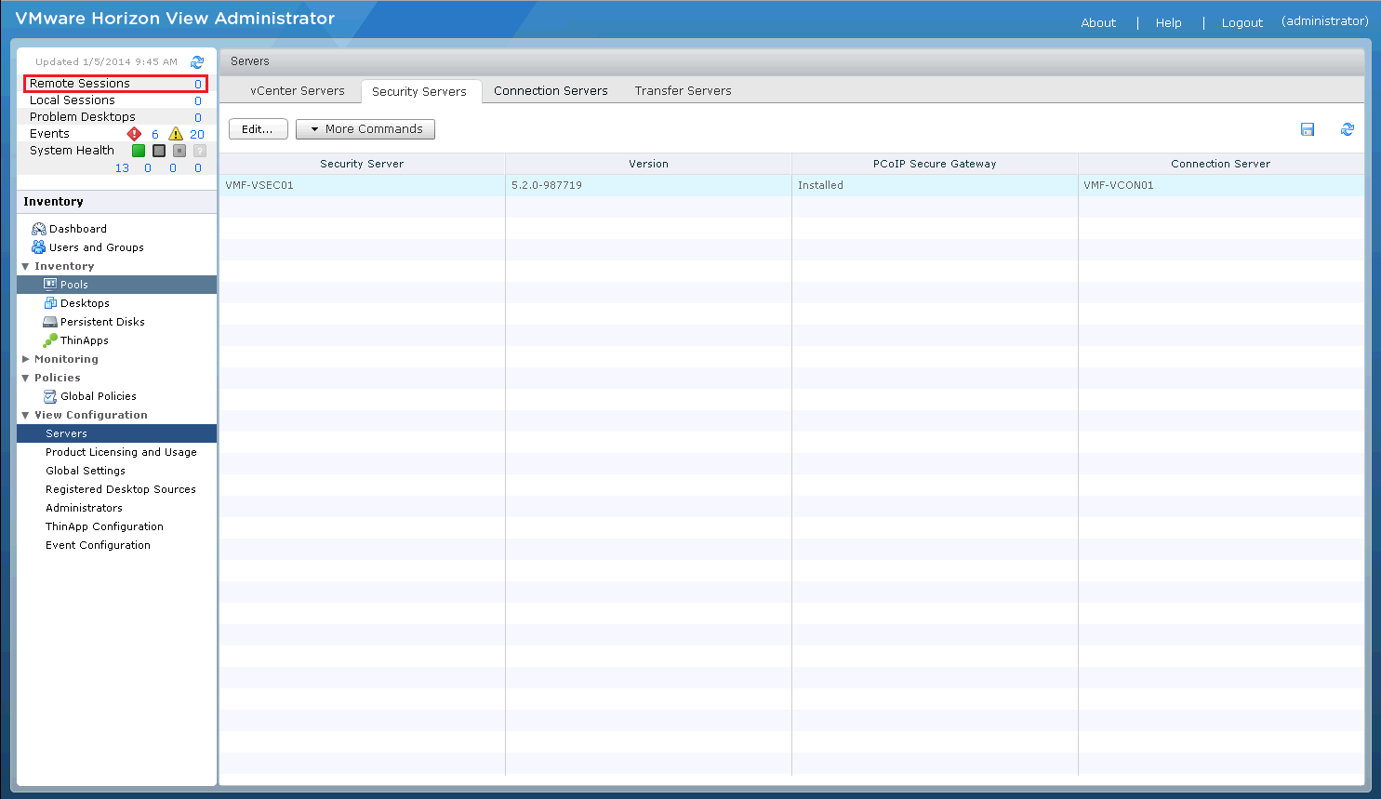1381x799 pixels.
Task: Select the VMF-VSEC01 security server row
Action: (x=363, y=185)
